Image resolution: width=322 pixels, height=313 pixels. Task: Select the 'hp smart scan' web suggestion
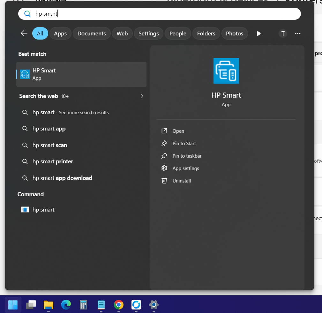click(x=81, y=145)
